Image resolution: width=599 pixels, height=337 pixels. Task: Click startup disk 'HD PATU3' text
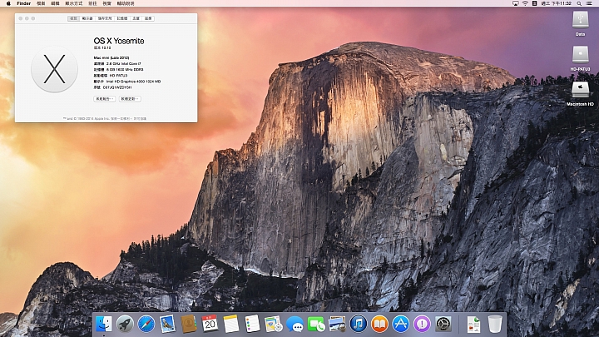tap(118, 76)
